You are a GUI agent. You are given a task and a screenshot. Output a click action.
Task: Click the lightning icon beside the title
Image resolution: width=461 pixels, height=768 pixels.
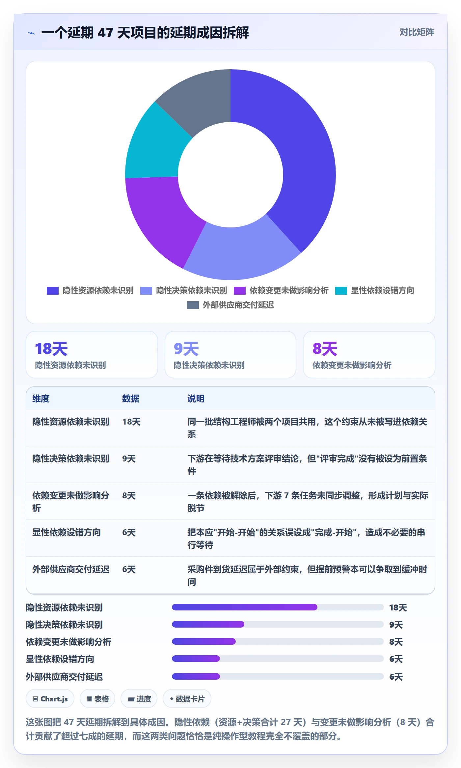click(x=31, y=33)
